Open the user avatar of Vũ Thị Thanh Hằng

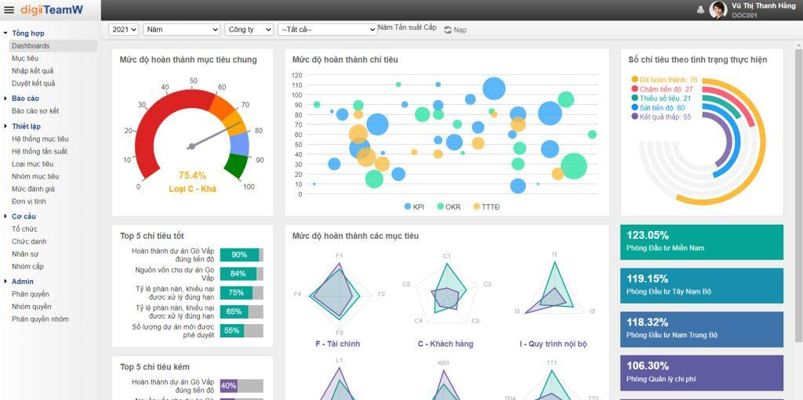click(718, 9)
